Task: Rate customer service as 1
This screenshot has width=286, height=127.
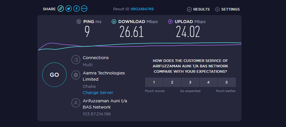Action: [x=154, y=82]
